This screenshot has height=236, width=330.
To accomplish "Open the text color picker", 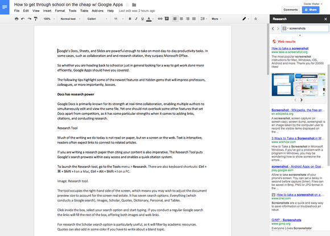I will click(x=150, y=19).
